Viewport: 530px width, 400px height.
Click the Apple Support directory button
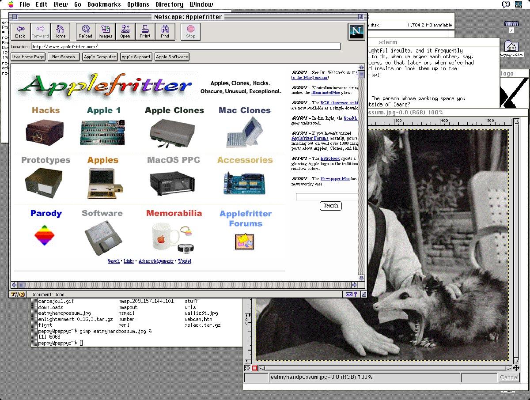click(136, 57)
